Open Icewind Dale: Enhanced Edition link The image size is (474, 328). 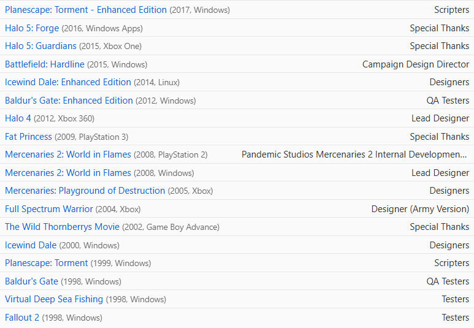click(x=68, y=82)
